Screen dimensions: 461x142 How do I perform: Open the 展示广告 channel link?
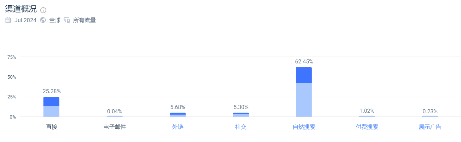pos(430,127)
